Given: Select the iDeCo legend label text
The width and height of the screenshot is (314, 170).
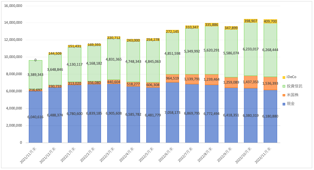Looking at the screenshot, I should (x=292, y=77).
